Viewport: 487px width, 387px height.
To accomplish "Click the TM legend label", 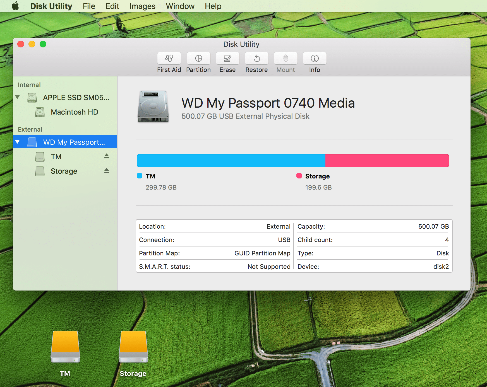I will click(x=150, y=176).
